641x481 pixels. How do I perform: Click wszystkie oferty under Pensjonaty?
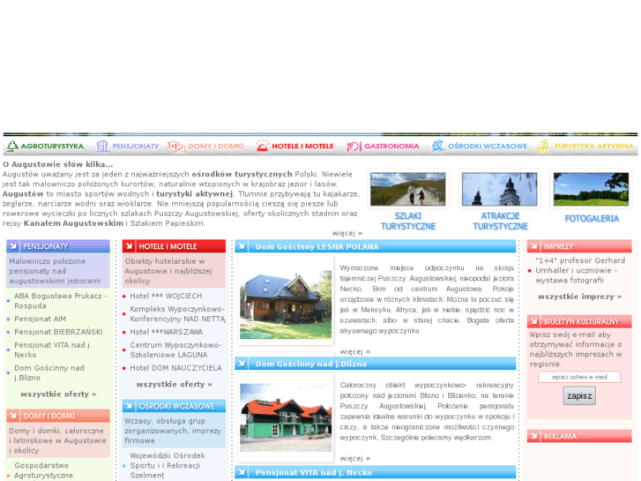[58, 395]
